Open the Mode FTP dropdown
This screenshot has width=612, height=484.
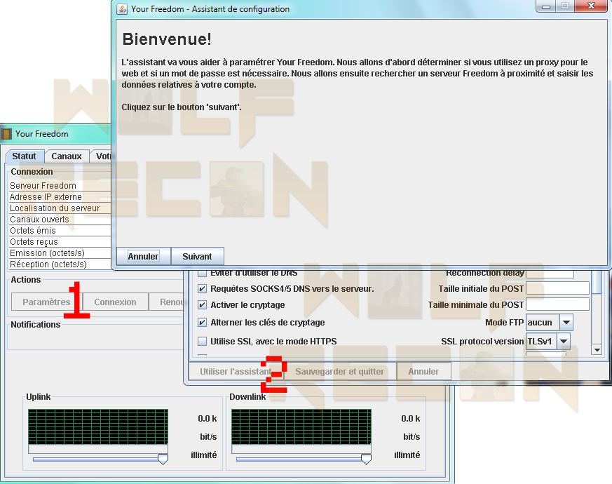566,323
